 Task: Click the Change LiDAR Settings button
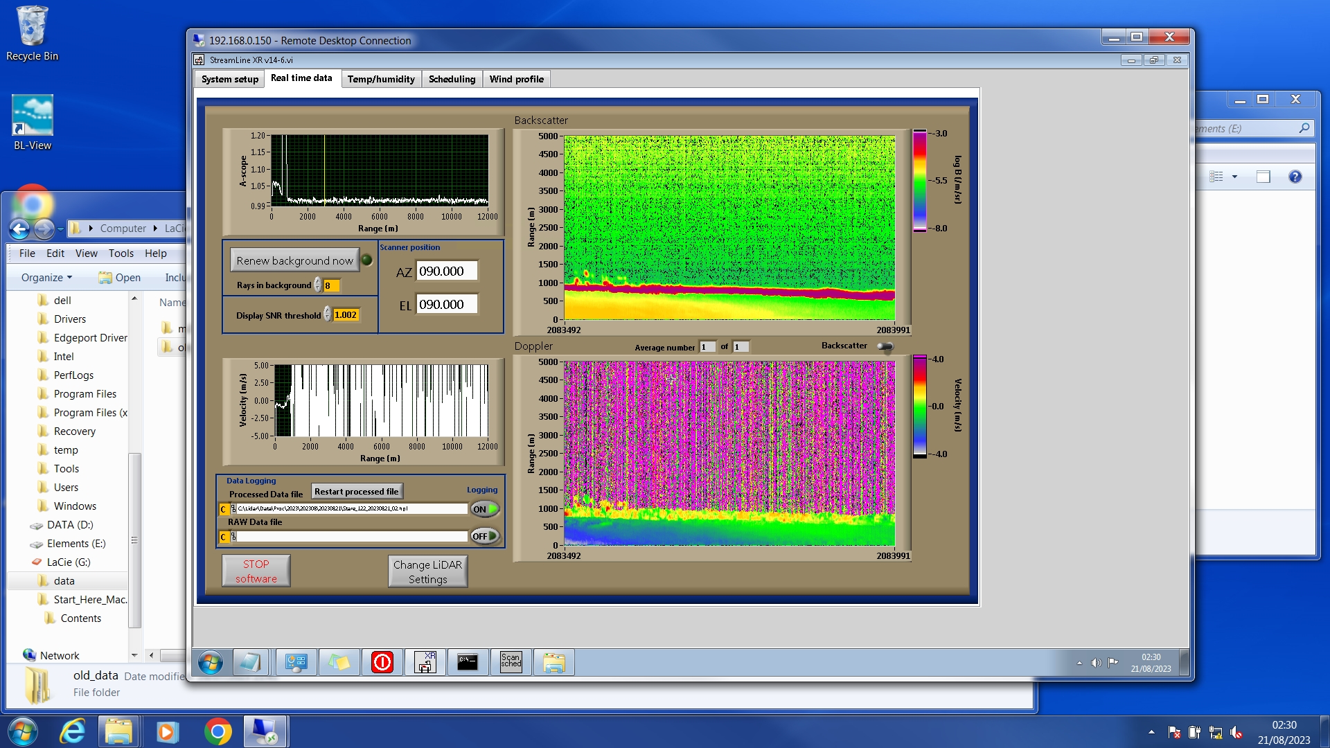click(427, 572)
